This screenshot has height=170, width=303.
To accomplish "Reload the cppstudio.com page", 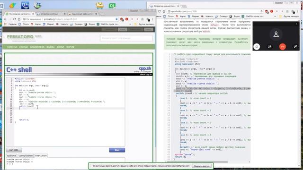I will click(160, 11).
